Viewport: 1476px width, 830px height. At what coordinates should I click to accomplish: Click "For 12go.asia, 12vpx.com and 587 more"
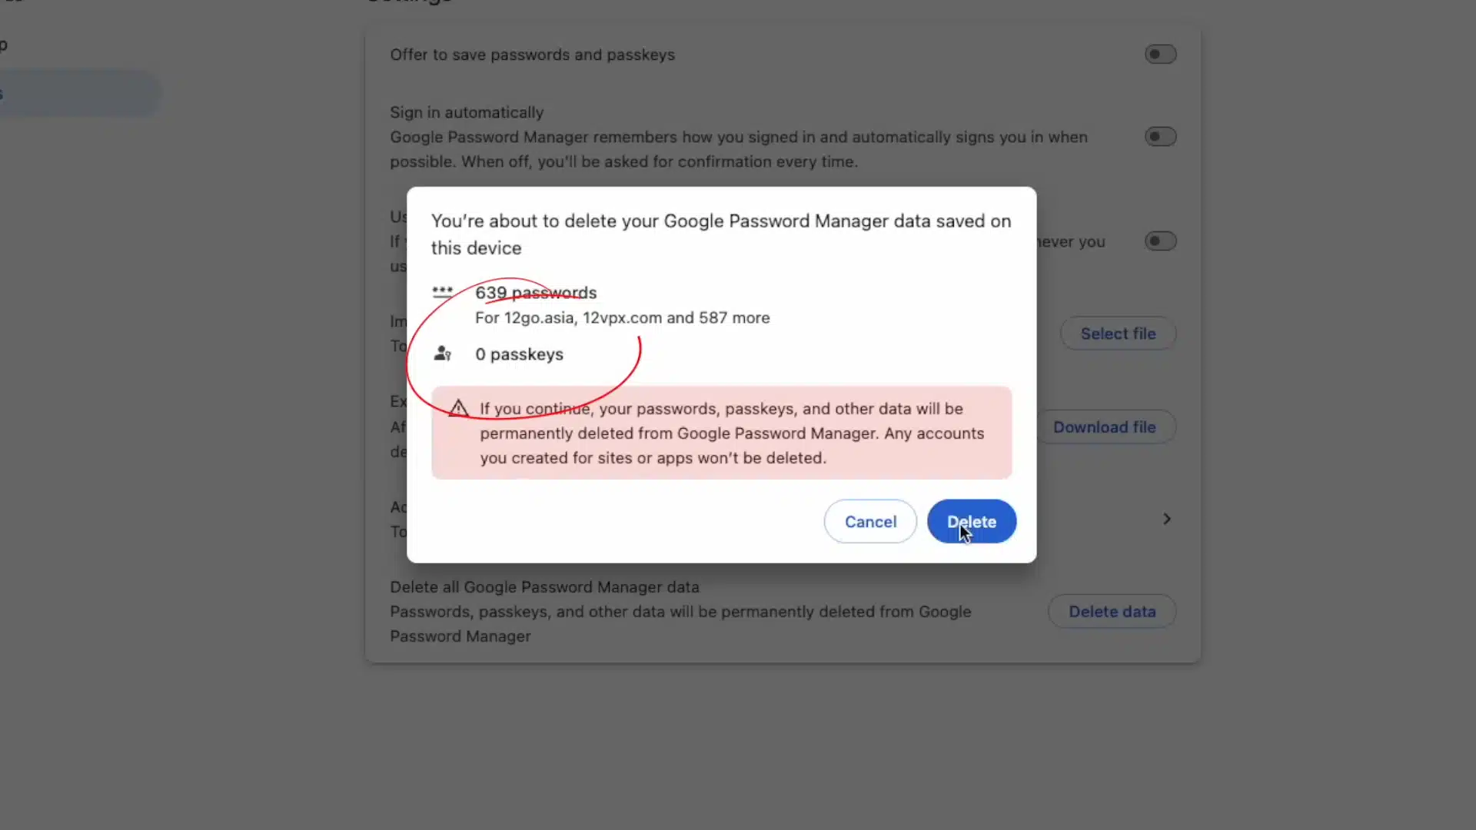coord(622,317)
